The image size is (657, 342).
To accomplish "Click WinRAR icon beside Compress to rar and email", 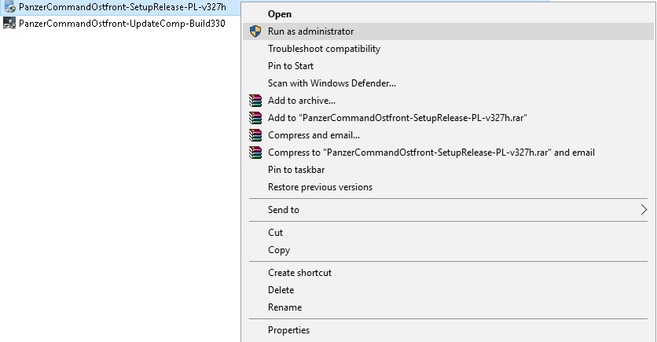I will pyautogui.click(x=255, y=153).
